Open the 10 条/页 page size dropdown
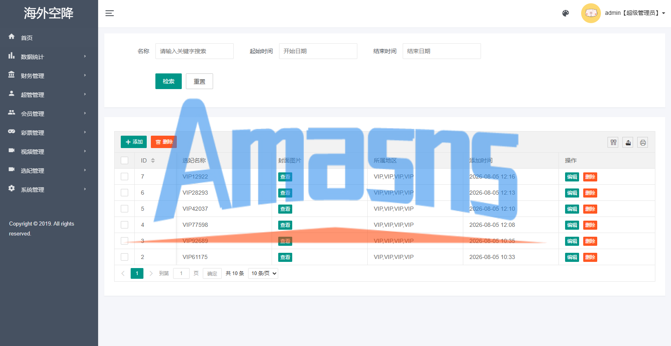The image size is (671, 346). 263,273
